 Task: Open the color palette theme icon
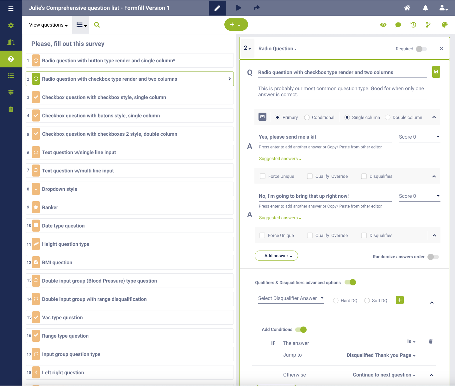[x=445, y=25]
